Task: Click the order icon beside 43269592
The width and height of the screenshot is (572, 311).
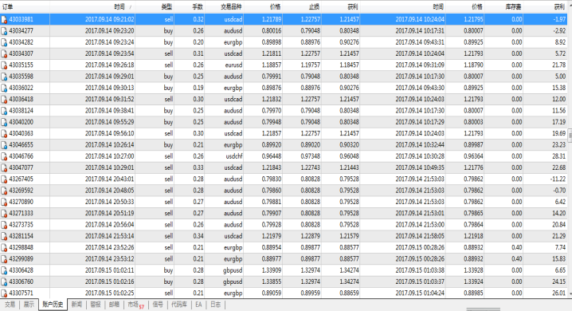Action: click(x=4, y=191)
